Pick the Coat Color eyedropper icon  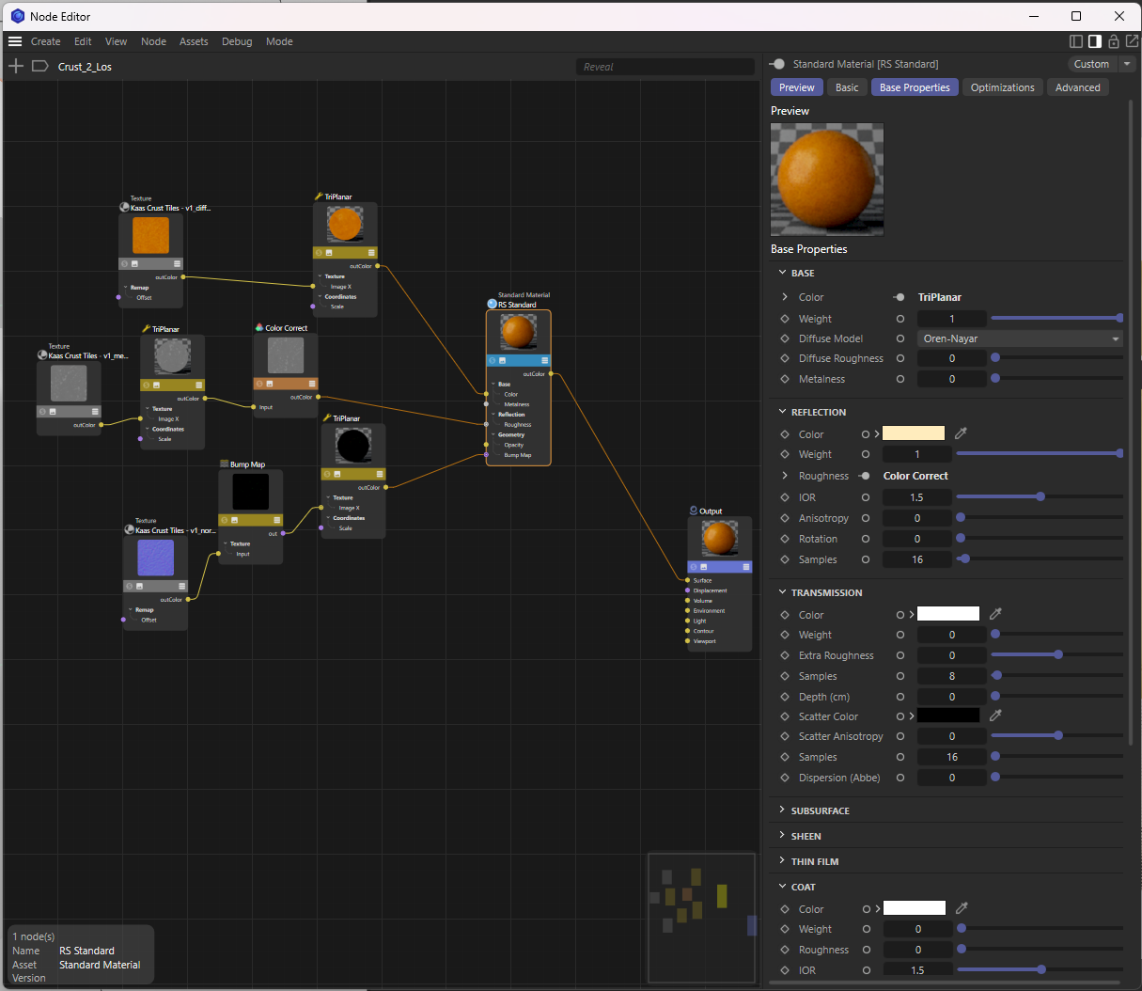click(962, 908)
